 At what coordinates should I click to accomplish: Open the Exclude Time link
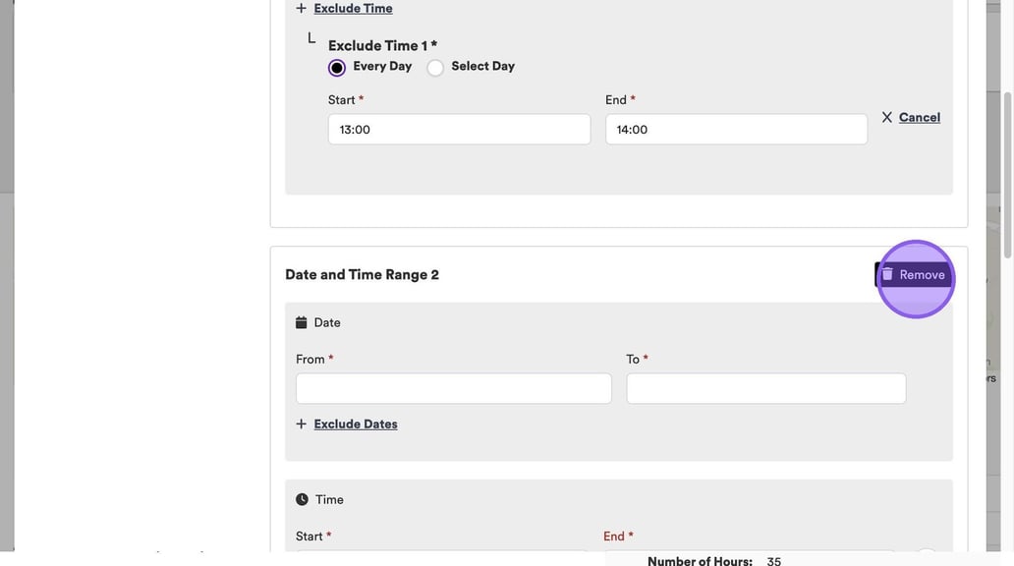353,8
